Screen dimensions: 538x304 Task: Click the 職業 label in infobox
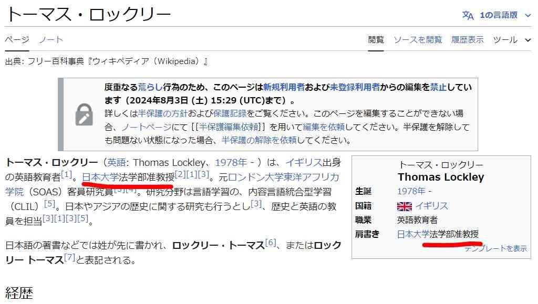point(364,220)
